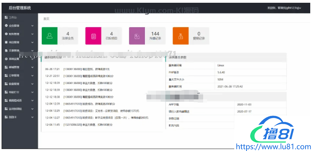
Task: Click the 转盘管理 grid icon
Action: 6,84
